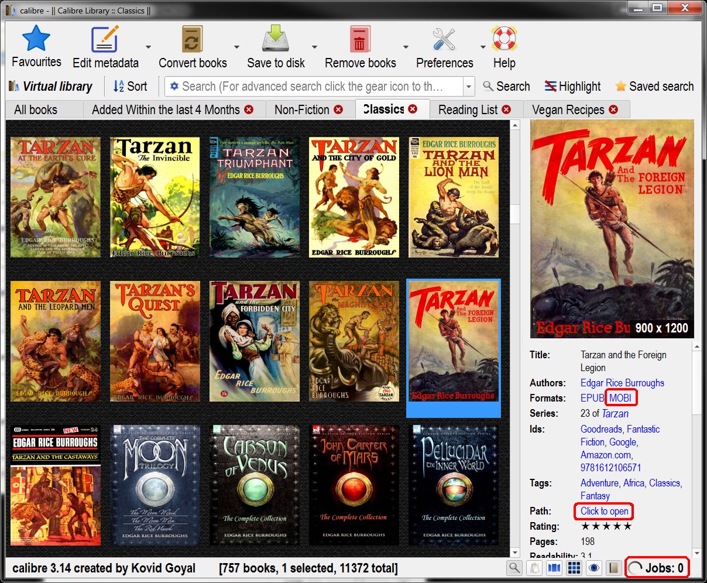Screen dimensions: 707x583
Task: Select Carson of Venus cover
Action: point(255,485)
